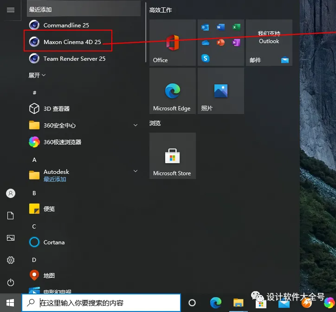Open the 3D 查看器 app
This screenshot has width=336, height=312.
pos(84,108)
